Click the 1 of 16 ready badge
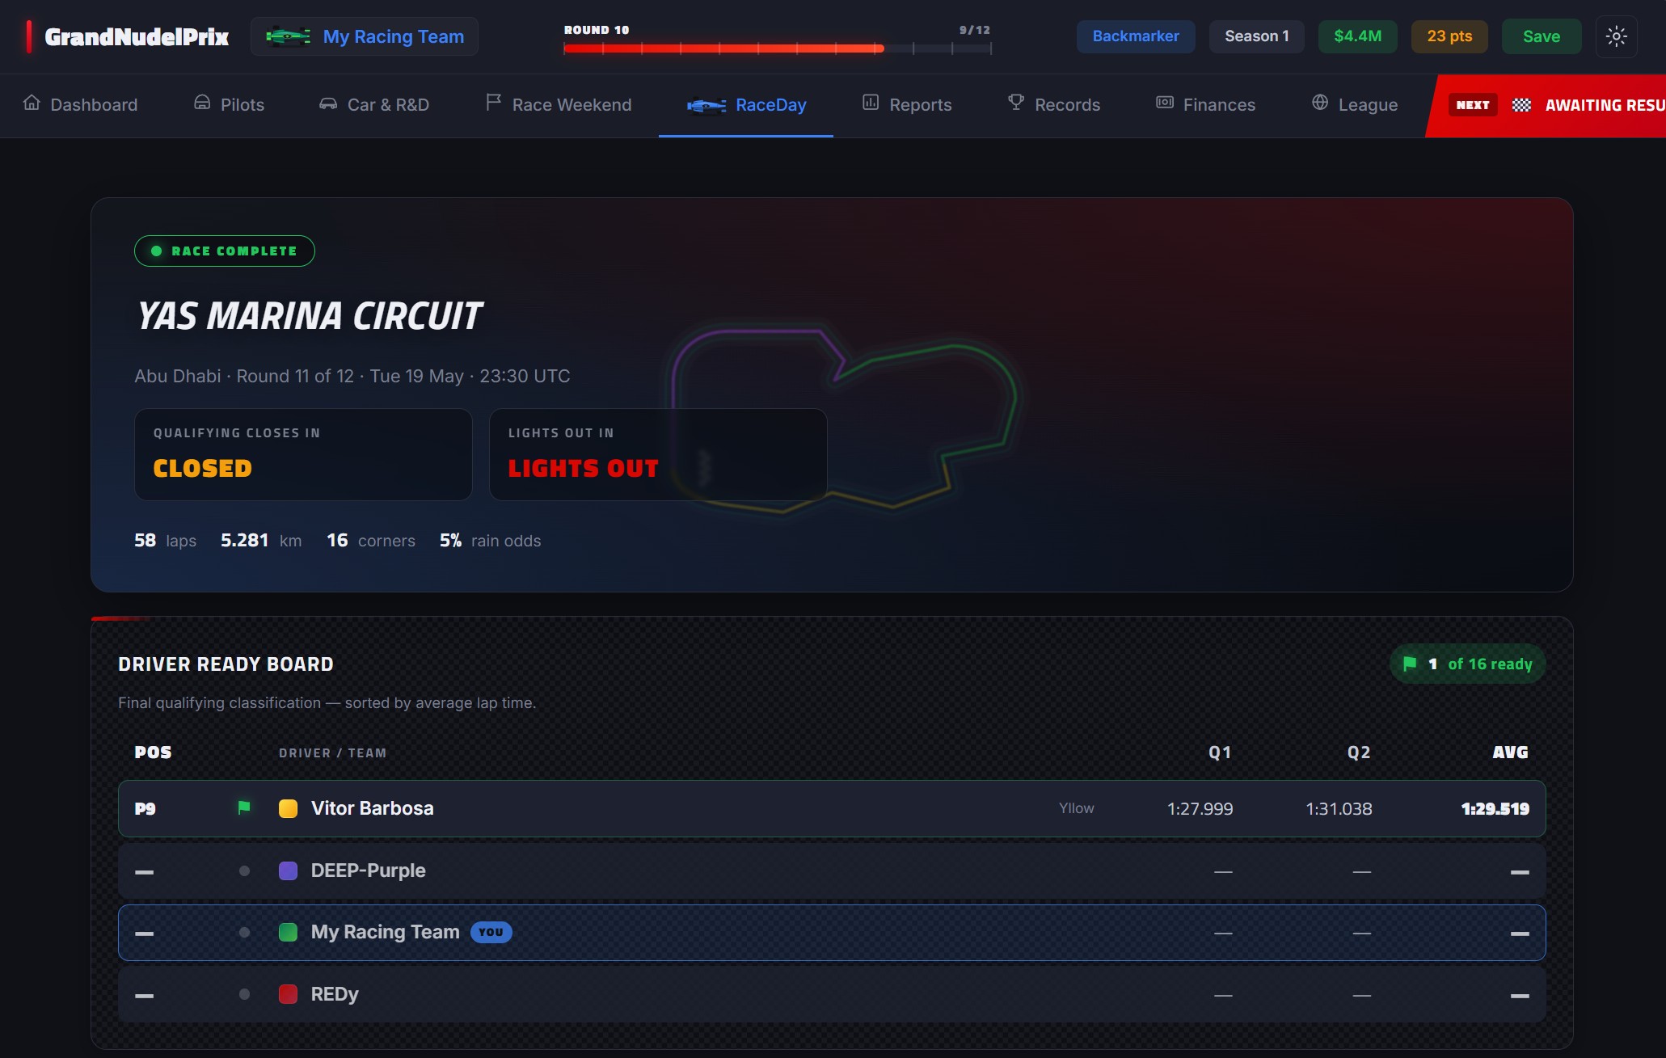The image size is (1666, 1058). 1468,664
